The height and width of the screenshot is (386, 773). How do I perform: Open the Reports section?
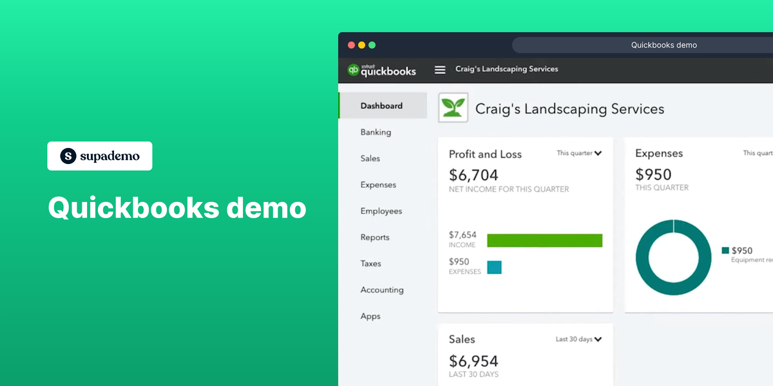click(x=374, y=237)
